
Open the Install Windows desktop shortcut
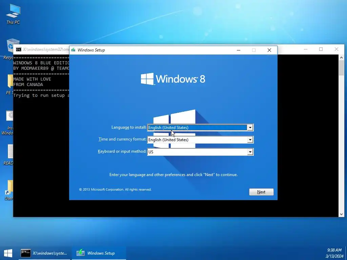point(8,123)
